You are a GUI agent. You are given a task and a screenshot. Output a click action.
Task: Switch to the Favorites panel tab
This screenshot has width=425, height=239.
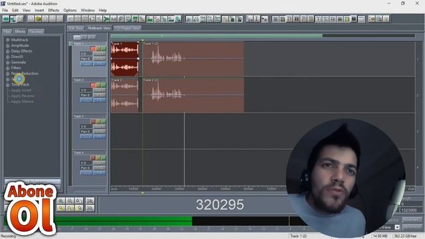pos(36,31)
